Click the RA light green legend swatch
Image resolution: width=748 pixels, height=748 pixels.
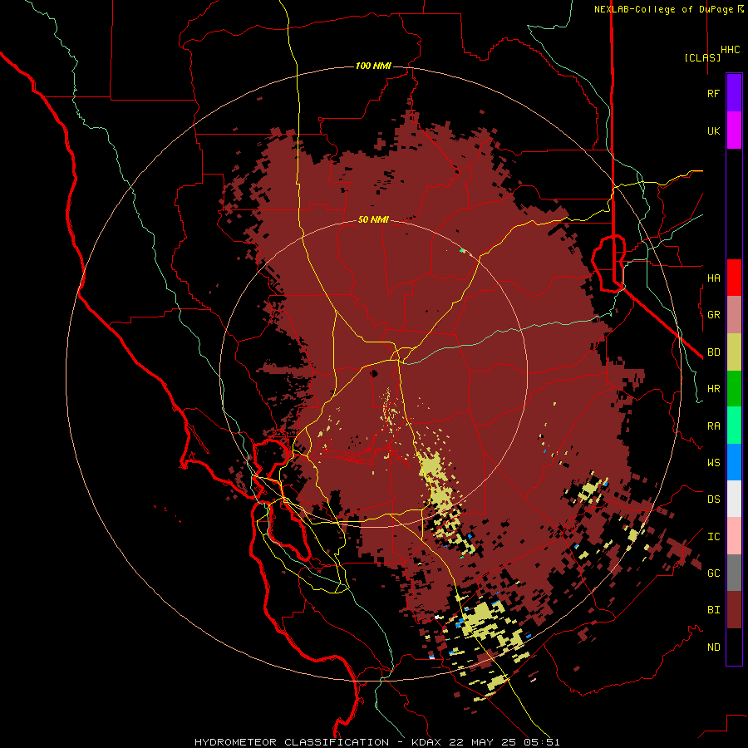tap(734, 426)
